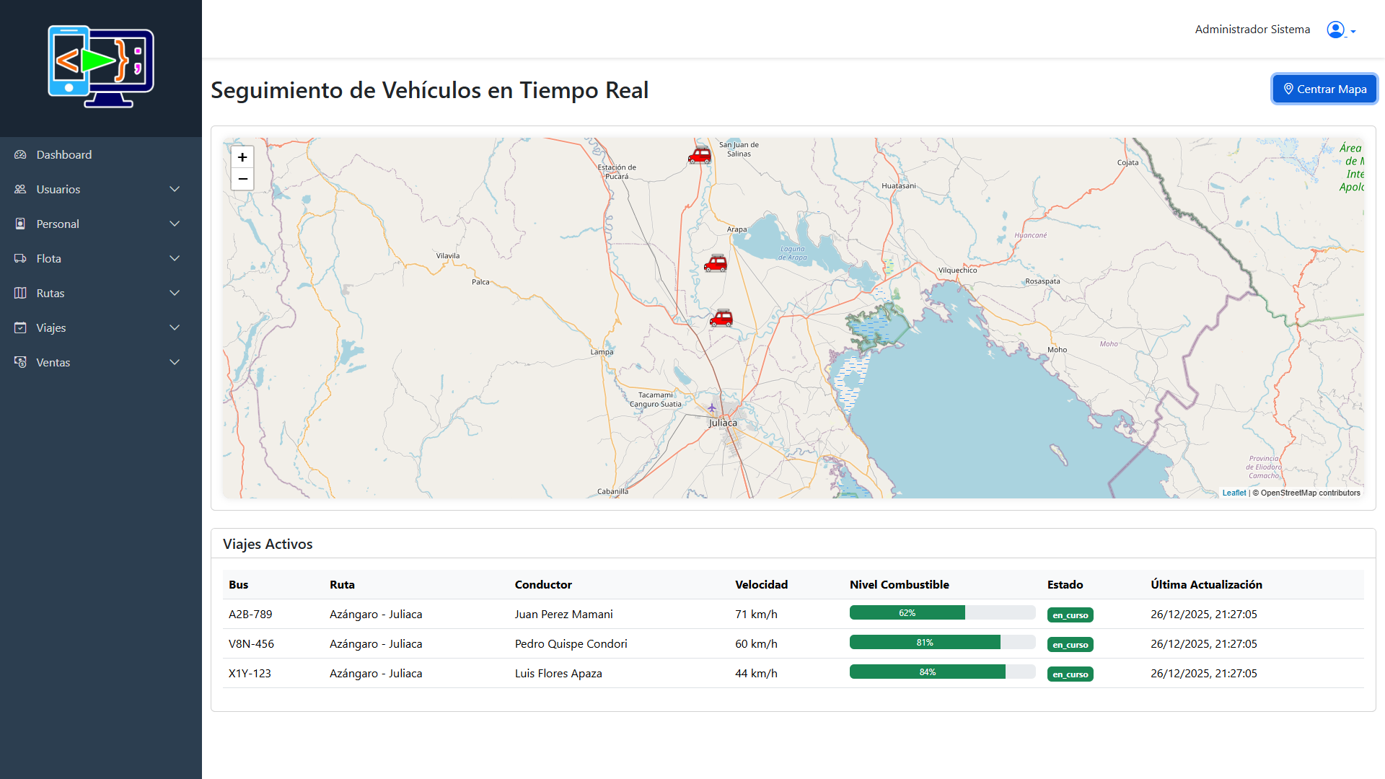Zoom in on the map

pyautogui.click(x=242, y=157)
